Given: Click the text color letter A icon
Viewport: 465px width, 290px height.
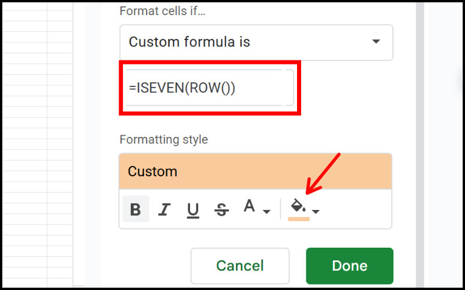Looking at the screenshot, I should [x=249, y=207].
